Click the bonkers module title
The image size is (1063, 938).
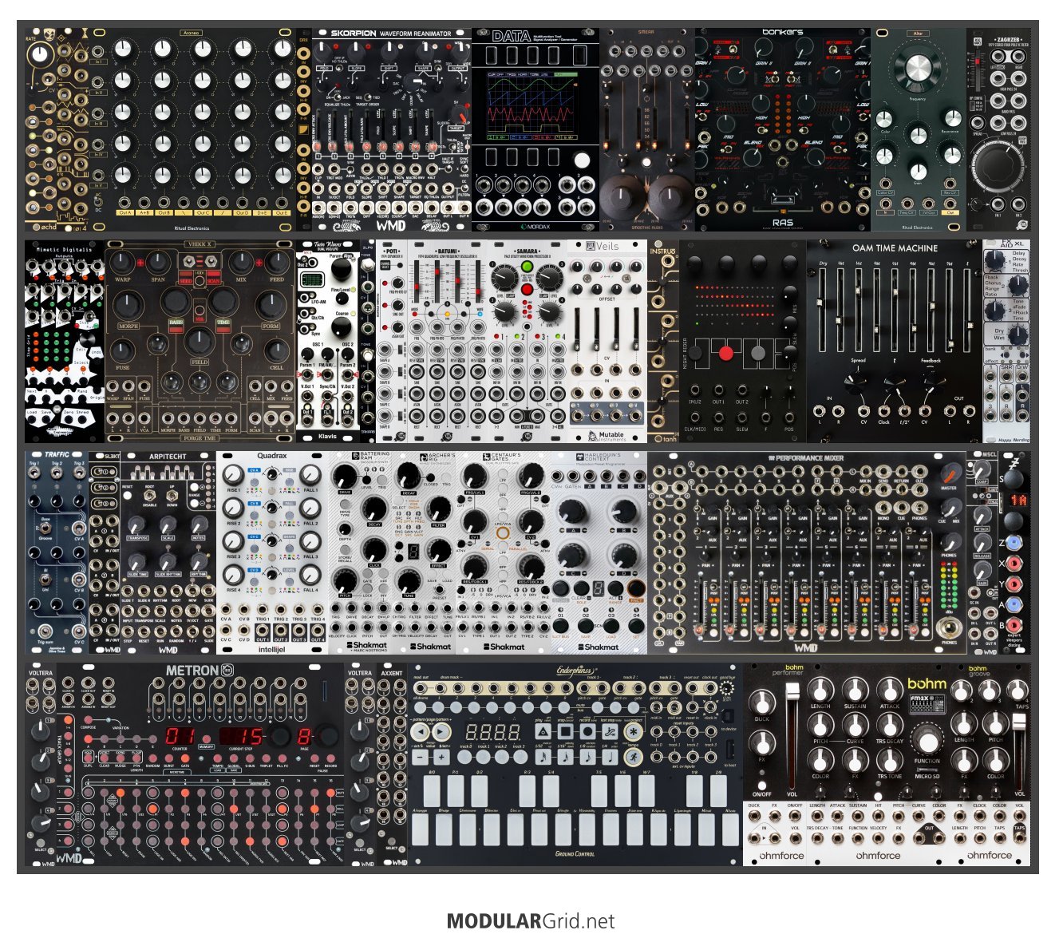[782, 33]
